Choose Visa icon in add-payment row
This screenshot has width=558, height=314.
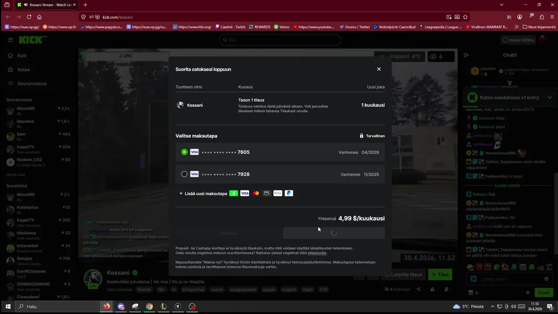(x=245, y=193)
